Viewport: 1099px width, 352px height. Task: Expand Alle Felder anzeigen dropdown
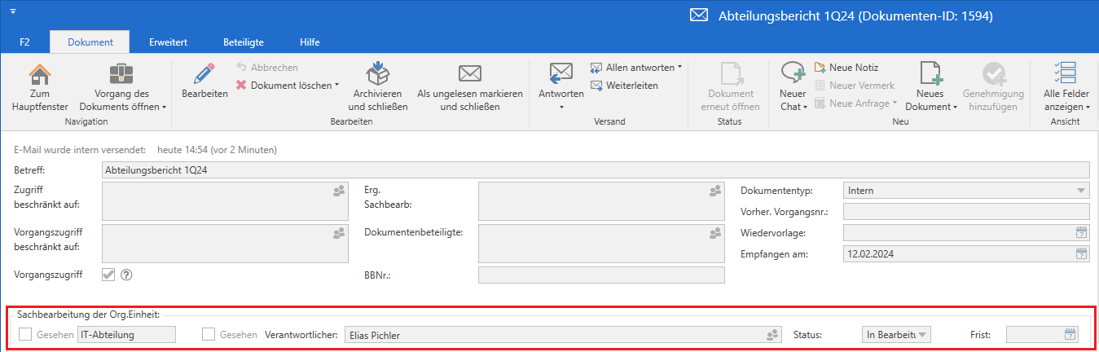(x=1066, y=107)
